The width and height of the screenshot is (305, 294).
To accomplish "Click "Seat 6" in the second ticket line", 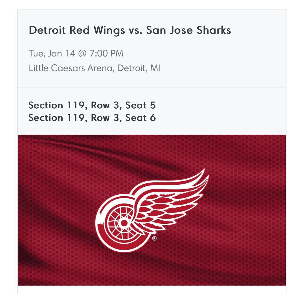I will [140, 118].
